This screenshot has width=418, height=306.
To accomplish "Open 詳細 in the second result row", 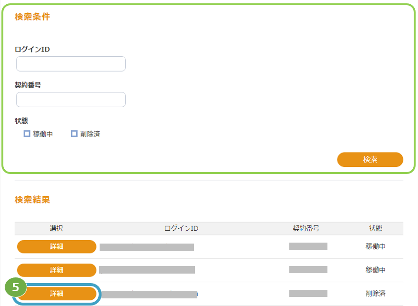I will click(57, 270).
